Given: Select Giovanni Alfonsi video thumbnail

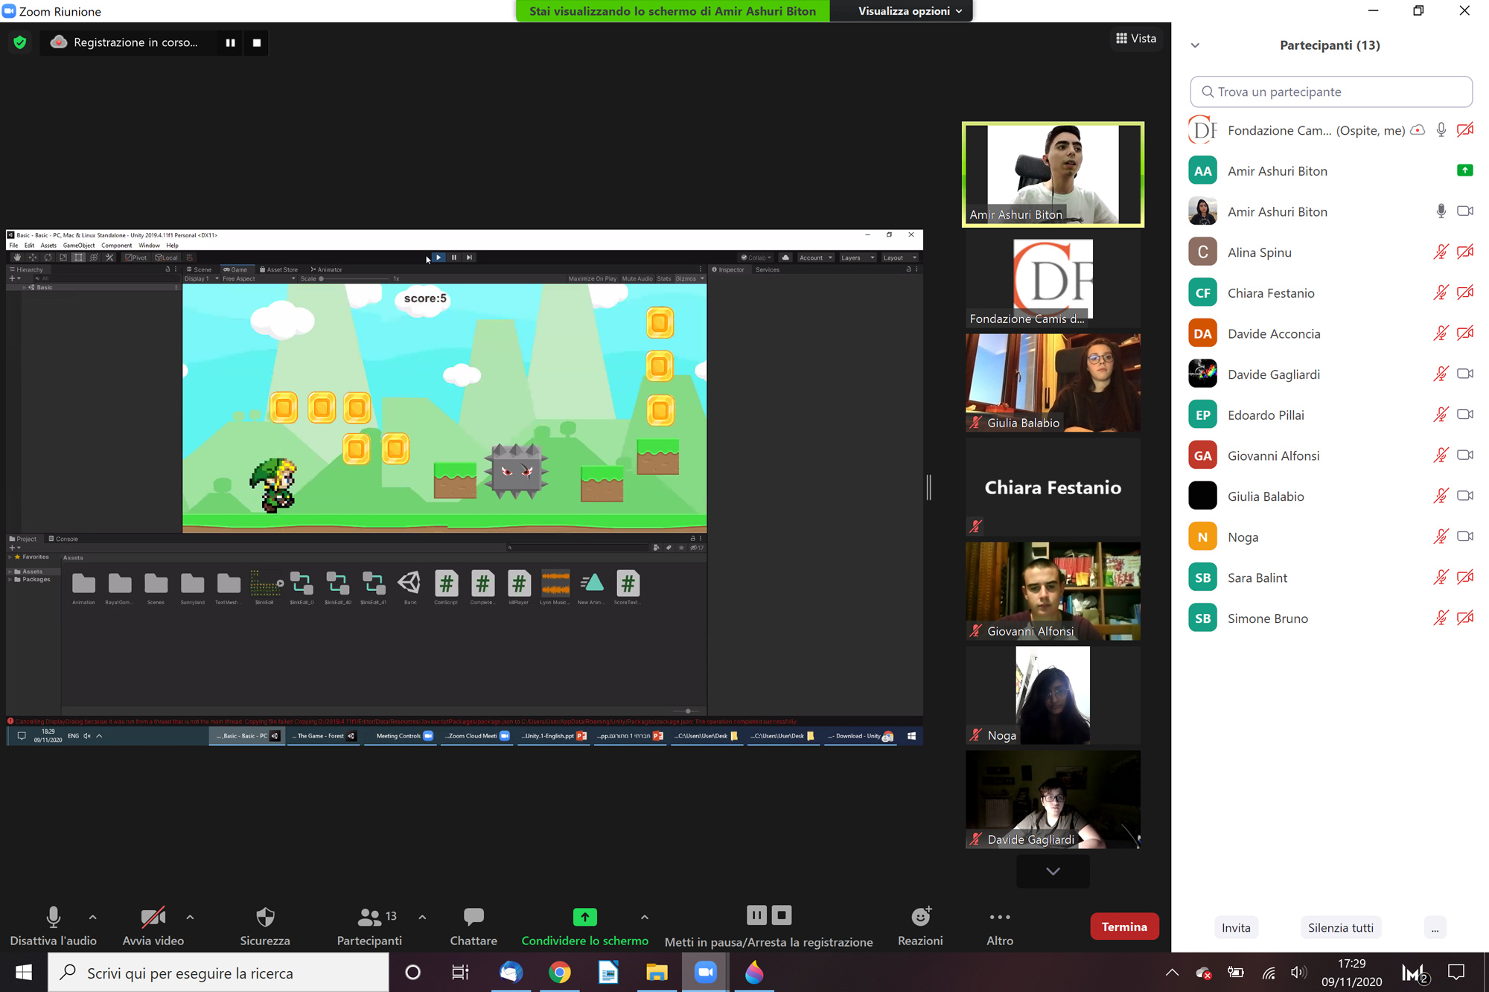Looking at the screenshot, I should coord(1053,591).
